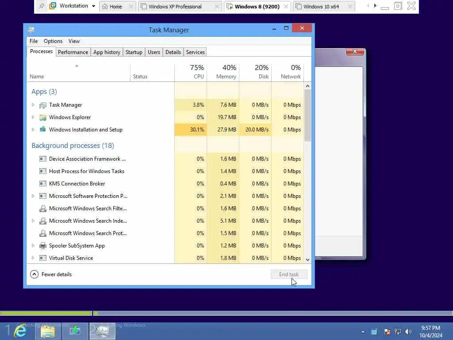Click the Host Process for Windows Tasks icon
The width and height of the screenshot is (453, 340).
pyautogui.click(x=43, y=171)
